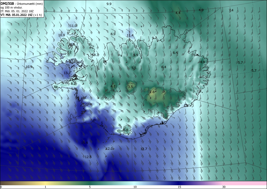Click the DMI/IGB title in the legend box
The image size is (267, 189).
(x=7, y=3)
